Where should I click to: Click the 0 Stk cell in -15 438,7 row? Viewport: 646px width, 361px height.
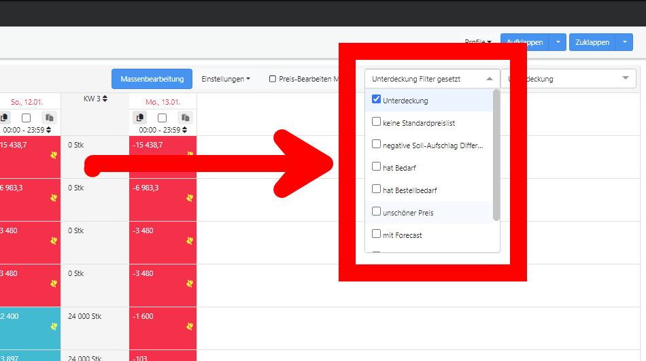pos(95,157)
